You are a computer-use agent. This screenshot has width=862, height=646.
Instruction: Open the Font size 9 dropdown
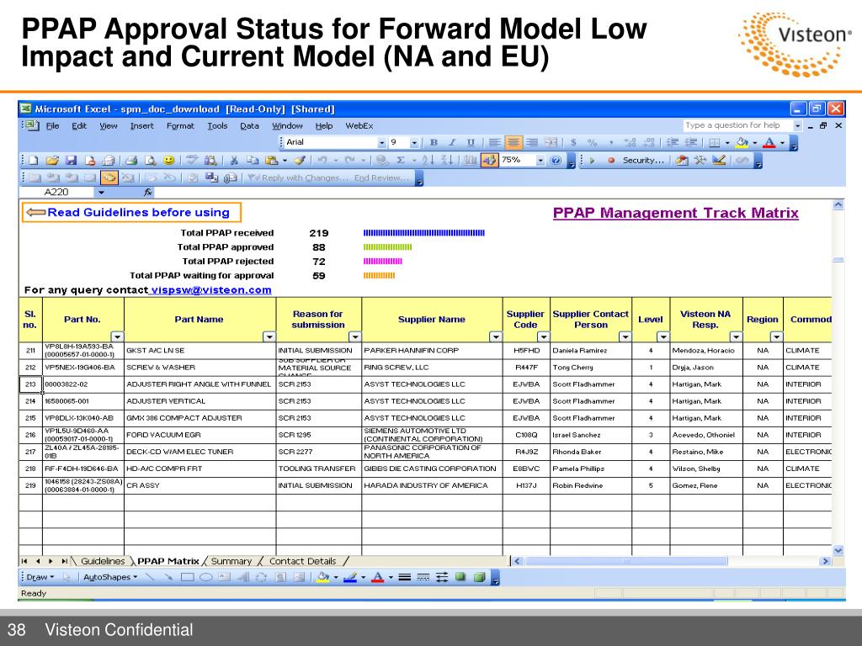pos(414,143)
